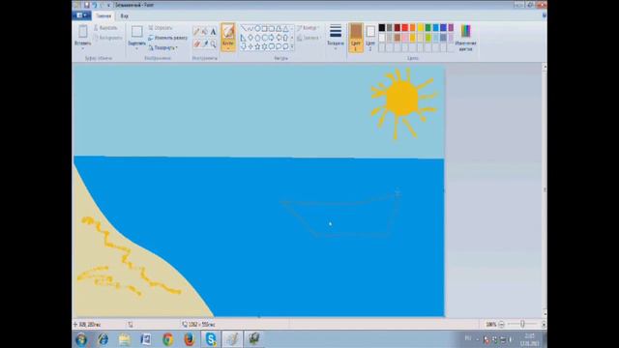Click the Crop command

[161, 28]
